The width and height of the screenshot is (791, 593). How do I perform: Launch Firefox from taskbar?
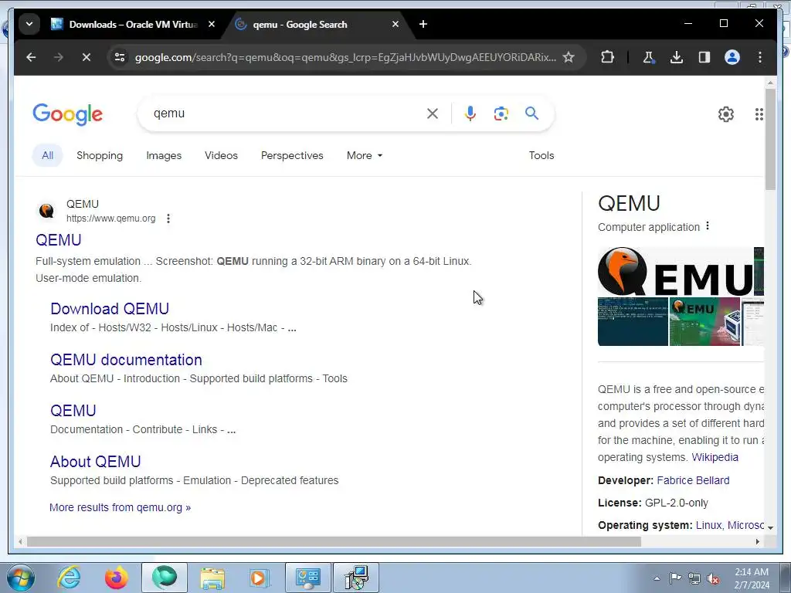(117, 578)
